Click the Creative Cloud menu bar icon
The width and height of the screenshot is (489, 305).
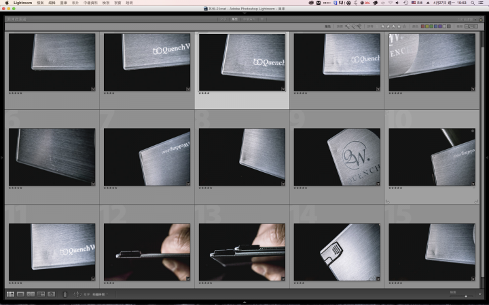[x=311, y=3]
